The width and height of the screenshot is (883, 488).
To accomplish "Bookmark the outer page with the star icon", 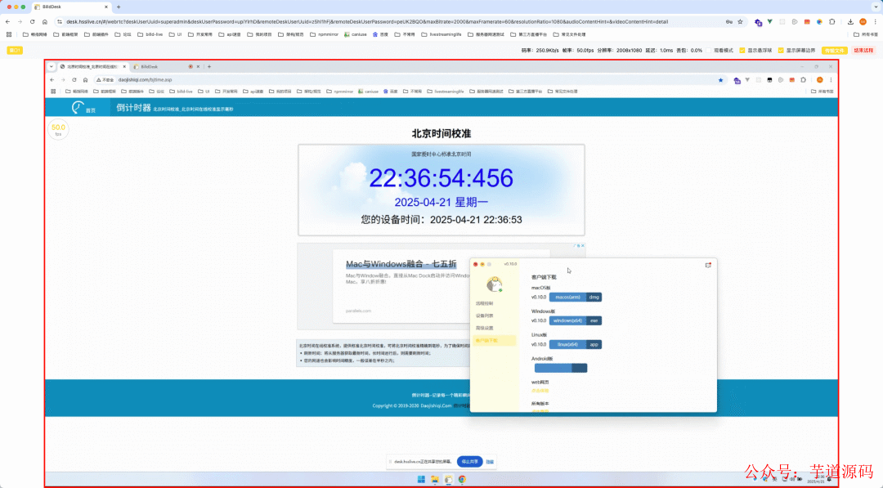I will tap(740, 22).
